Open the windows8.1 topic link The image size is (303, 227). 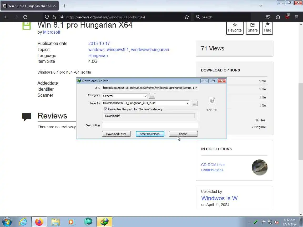point(118,49)
